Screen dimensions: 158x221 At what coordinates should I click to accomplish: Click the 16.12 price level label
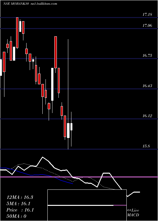147,116
